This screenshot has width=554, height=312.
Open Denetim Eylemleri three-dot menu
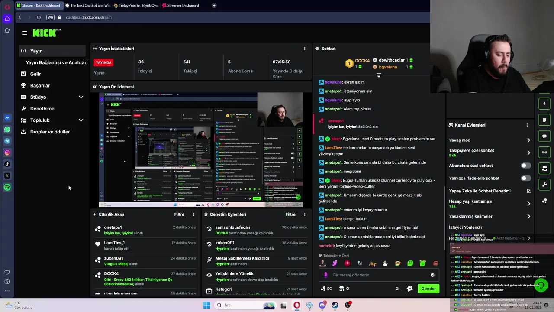coord(304,214)
